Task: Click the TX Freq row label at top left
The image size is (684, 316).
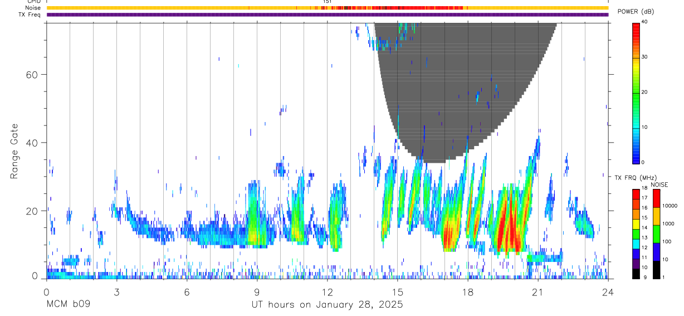Action: (29, 14)
